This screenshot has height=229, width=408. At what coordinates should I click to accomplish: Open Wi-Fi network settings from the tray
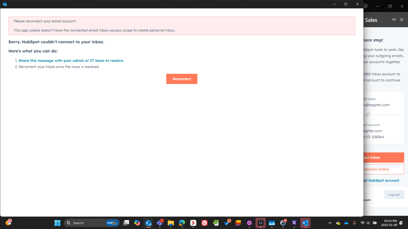click(362, 223)
